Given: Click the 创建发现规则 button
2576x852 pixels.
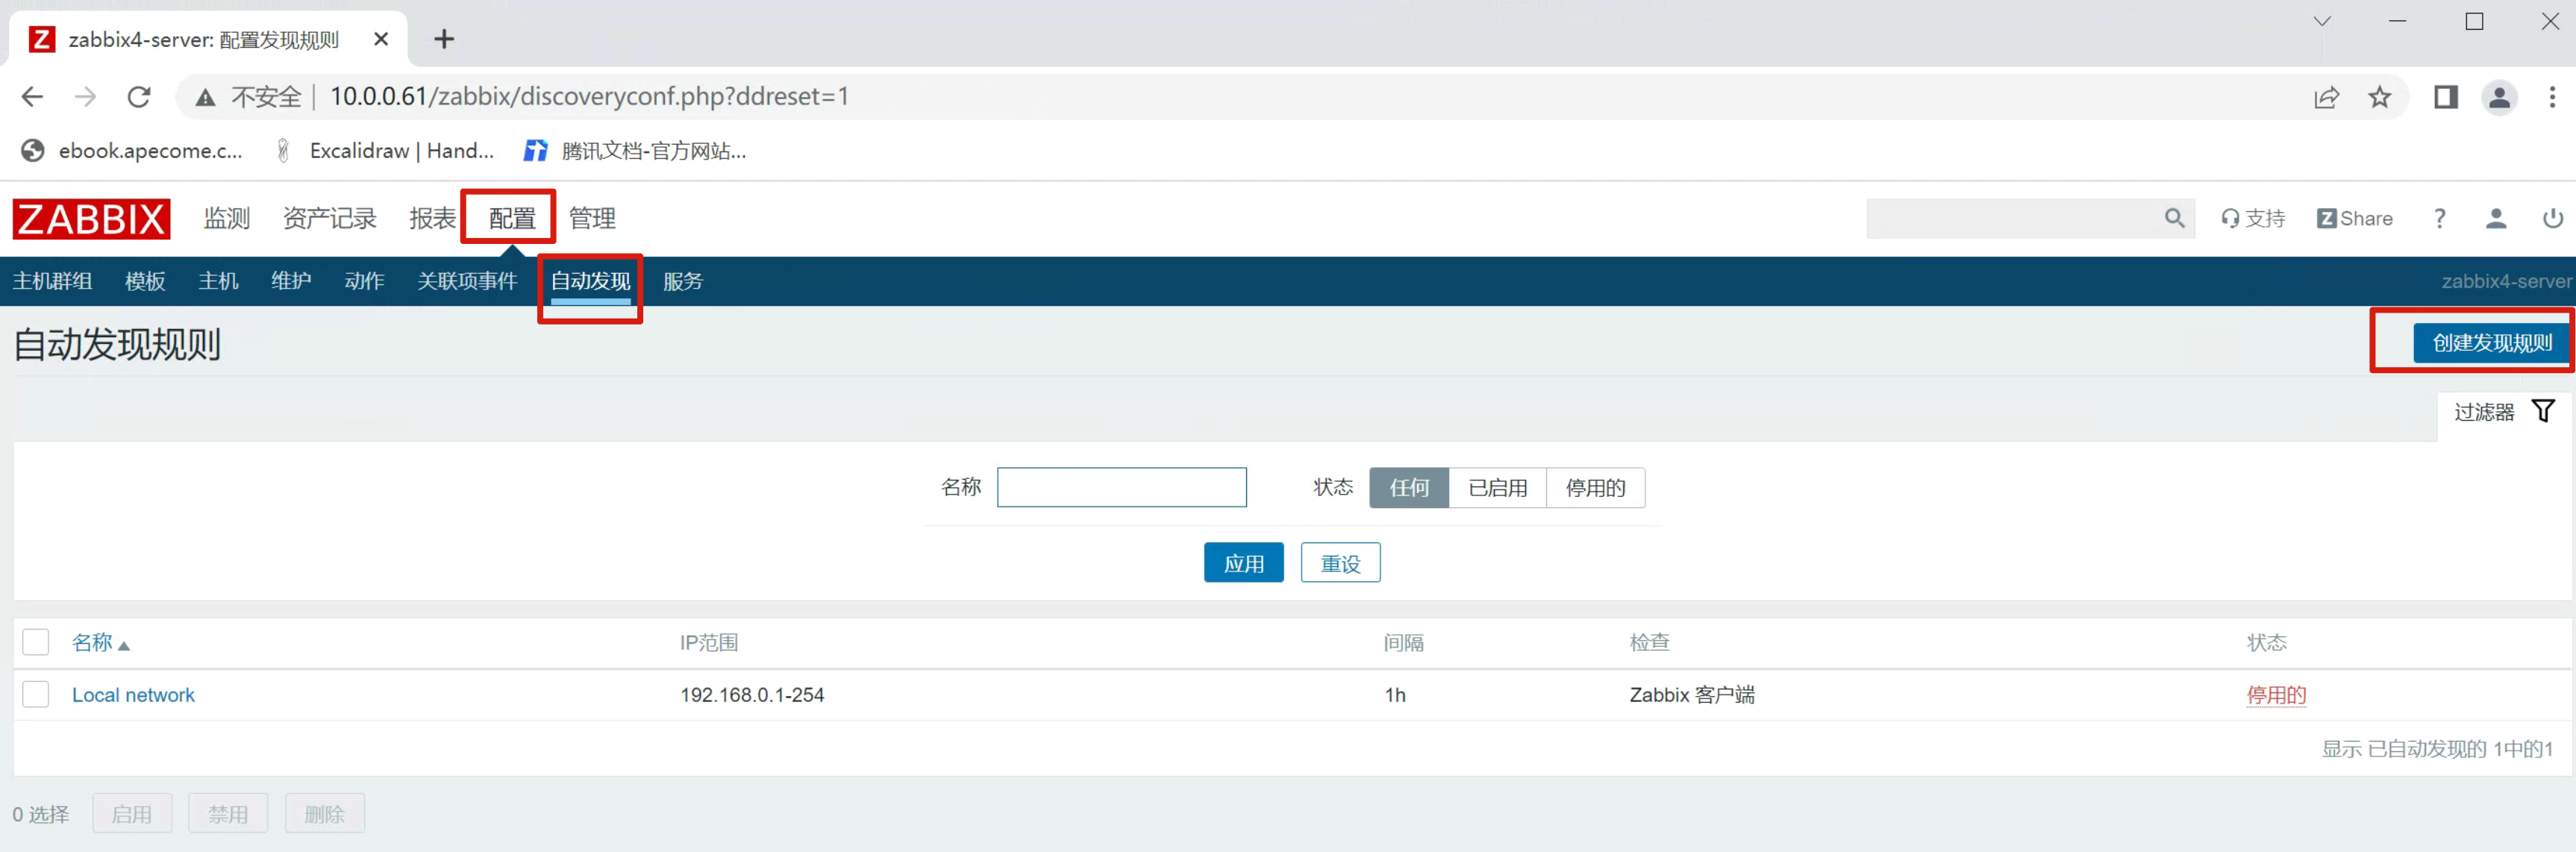Looking at the screenshot, I should [2491, 343].
